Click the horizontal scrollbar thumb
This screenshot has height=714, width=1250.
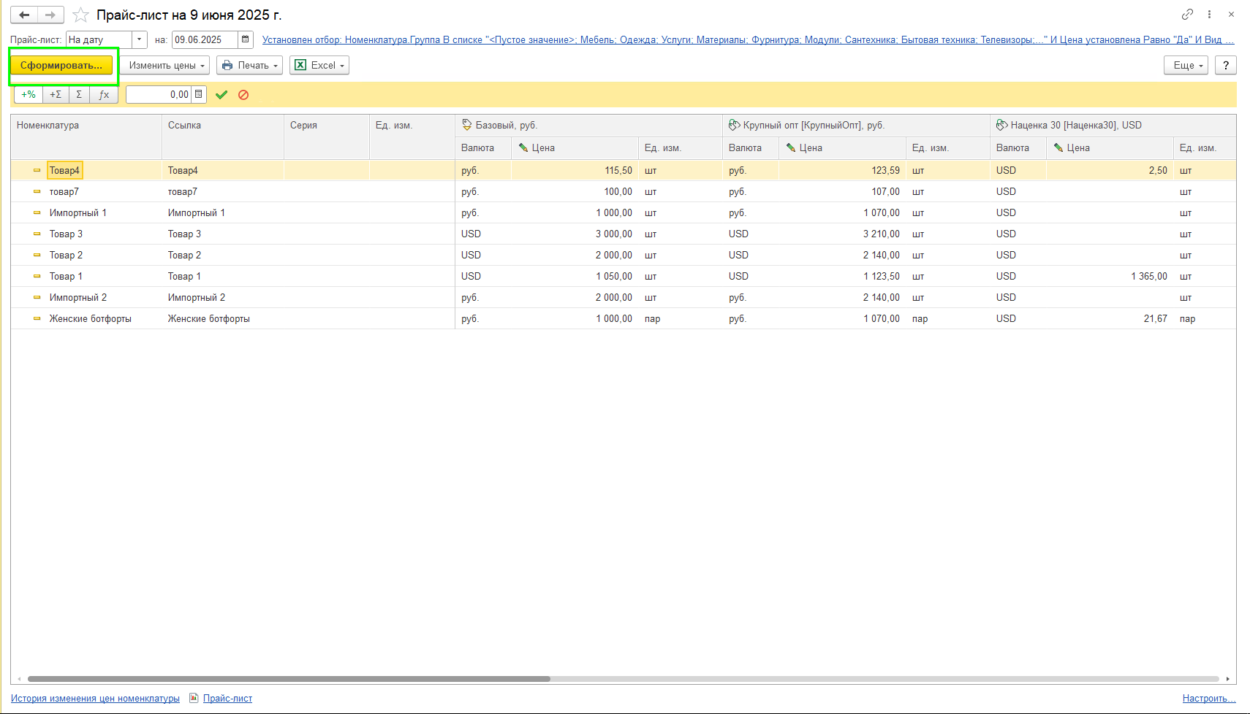coord(289,679)
